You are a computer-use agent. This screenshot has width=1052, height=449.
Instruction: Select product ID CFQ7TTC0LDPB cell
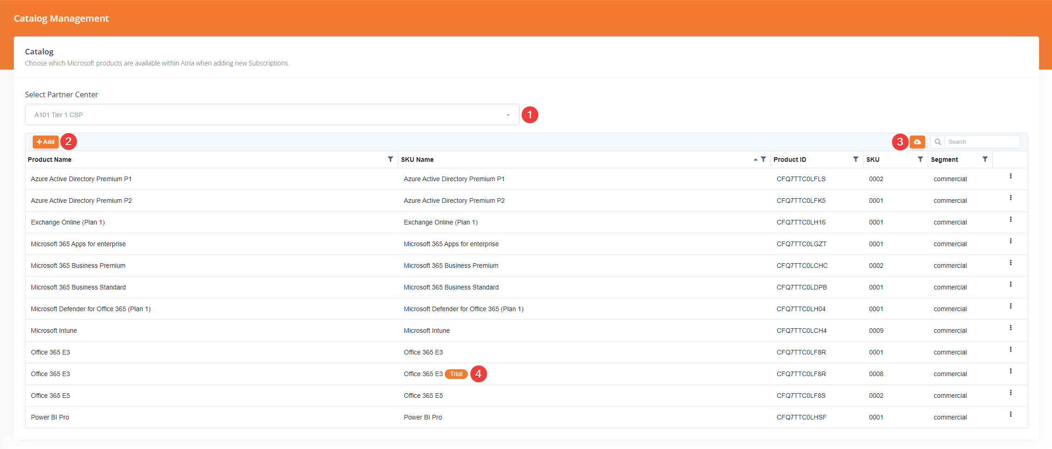coord(802,287)
